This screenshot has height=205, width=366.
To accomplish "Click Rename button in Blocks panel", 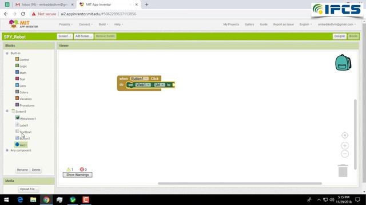I will click(x=22, y=170).
